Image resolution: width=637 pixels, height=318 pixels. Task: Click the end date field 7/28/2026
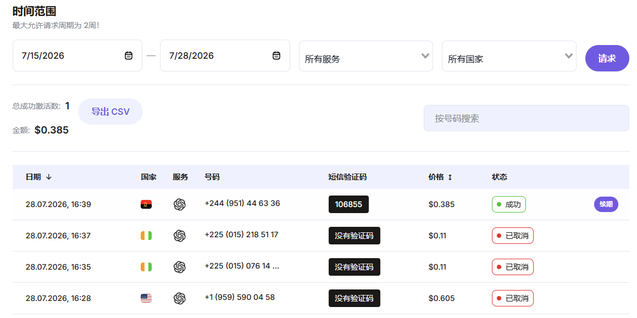click(x=225, y=55)
